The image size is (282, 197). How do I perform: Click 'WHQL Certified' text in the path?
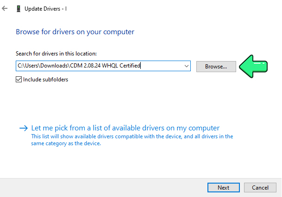121,66
